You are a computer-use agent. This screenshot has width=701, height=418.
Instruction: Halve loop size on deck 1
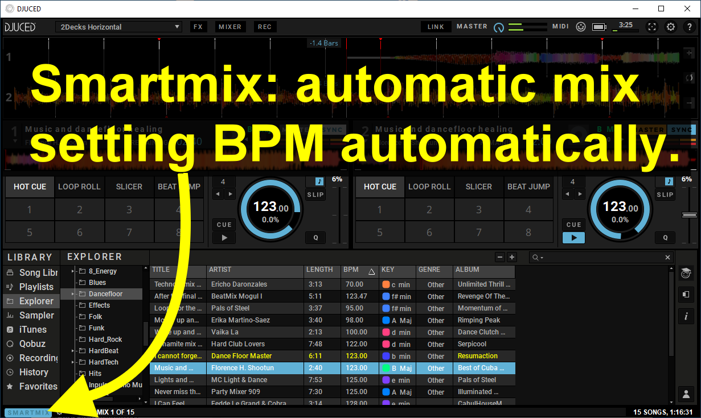pos(218,194)
